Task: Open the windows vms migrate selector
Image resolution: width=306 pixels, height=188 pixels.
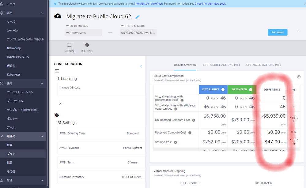Action: coord(83,33)
